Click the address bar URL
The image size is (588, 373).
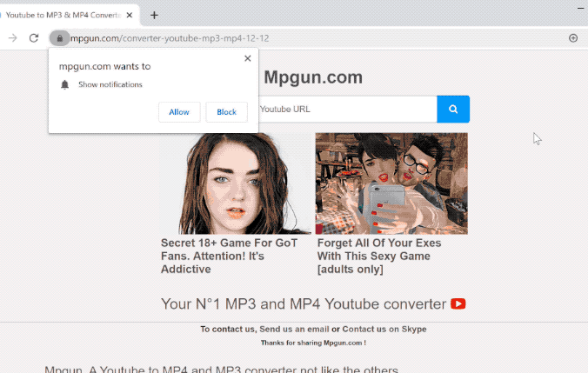click(x=174, y=38)
